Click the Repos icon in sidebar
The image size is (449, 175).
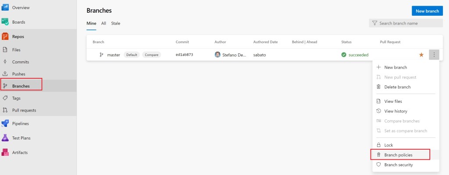pyautogui.click(x=5, y=37)
